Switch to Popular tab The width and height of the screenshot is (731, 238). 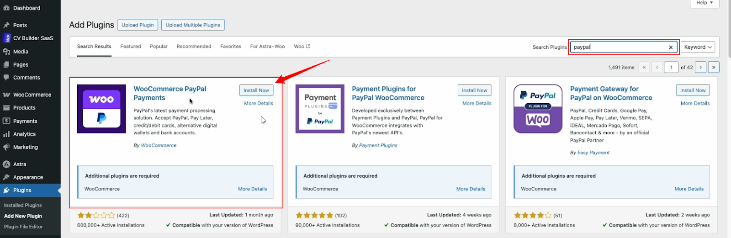[159, 47]
